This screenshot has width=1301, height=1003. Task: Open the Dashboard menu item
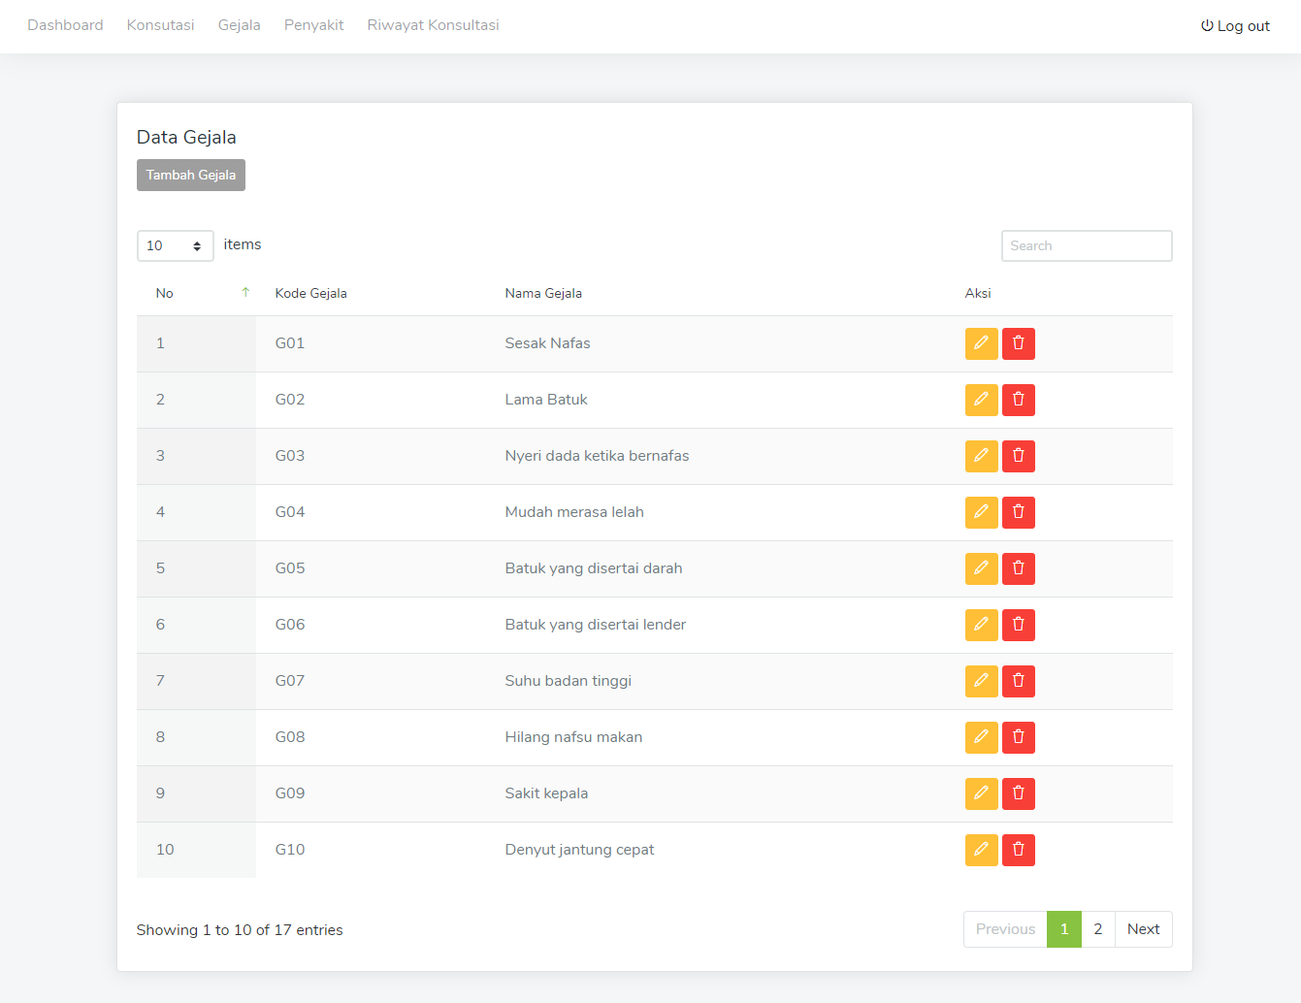coord(65,25)
